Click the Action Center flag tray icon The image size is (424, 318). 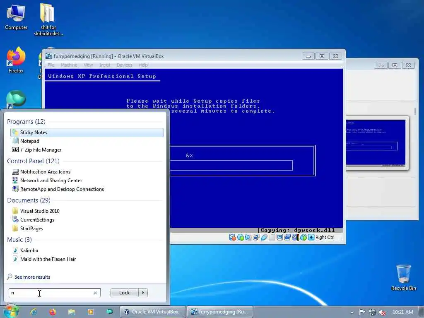pos(362,312)
